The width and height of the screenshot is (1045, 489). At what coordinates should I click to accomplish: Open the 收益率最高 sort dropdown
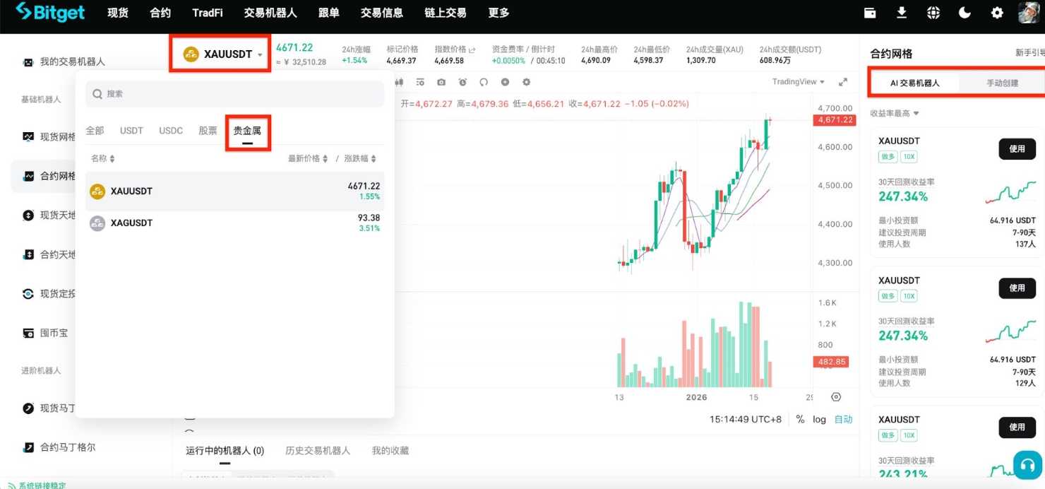pos(892,114)
